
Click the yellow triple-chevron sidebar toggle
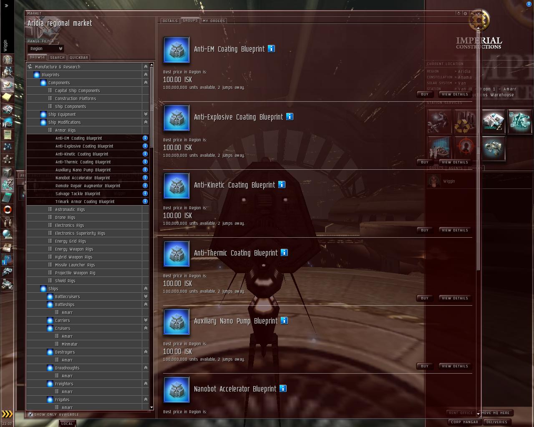pos(7,414)
